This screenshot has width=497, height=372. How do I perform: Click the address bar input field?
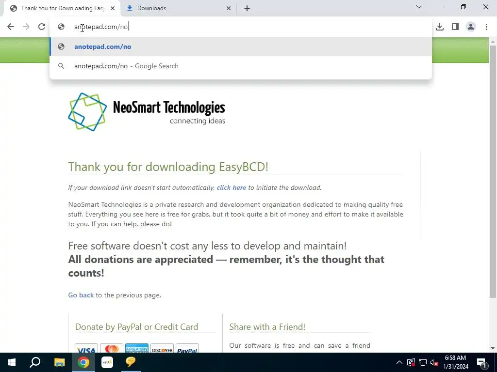tap(241, 27)
